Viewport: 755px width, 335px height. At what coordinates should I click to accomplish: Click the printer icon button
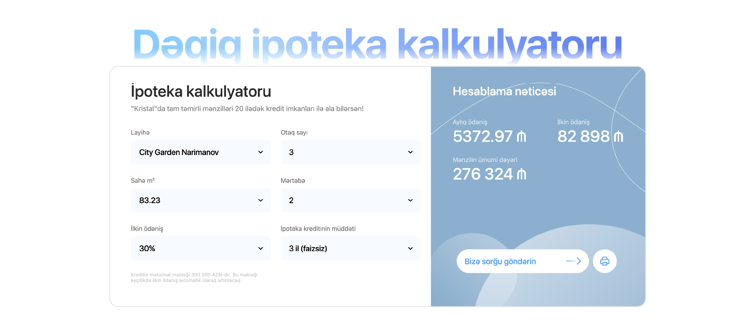[x=604, y=261]
